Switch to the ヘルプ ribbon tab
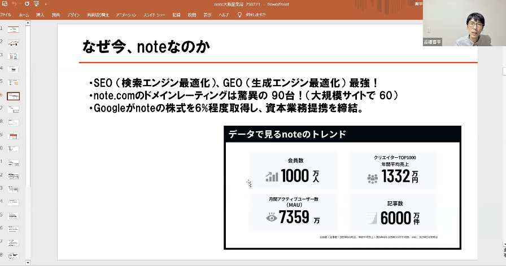The width and height of the screenshot is (506, 266). click(x=224, y=15)
